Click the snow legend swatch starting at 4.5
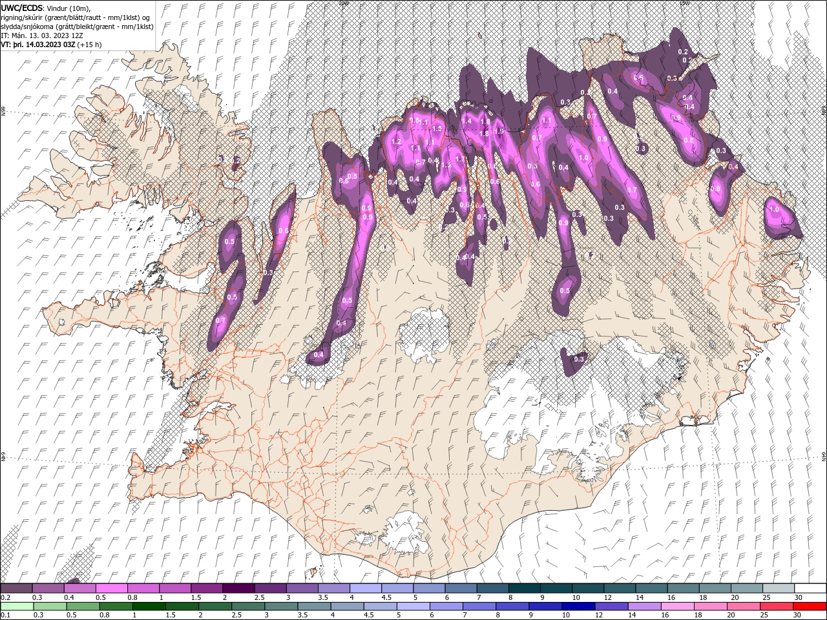The height and width of the screenshot is (620, 827). (397, 588)
